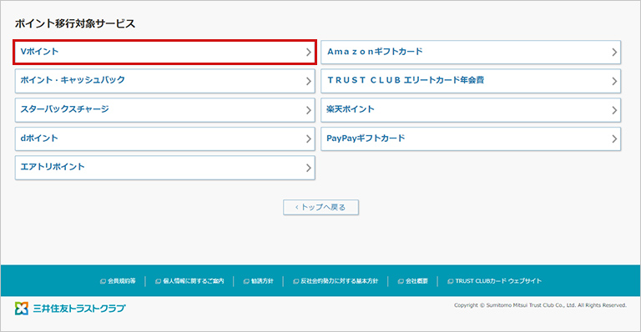Open the 勧誘方針 footer link
The width and height of the screenshot is (641, 332).
tap(259, 281)
